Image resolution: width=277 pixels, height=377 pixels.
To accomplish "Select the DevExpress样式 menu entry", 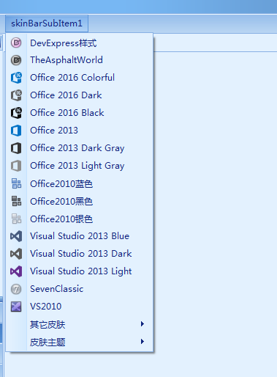I will pos(80,43).
